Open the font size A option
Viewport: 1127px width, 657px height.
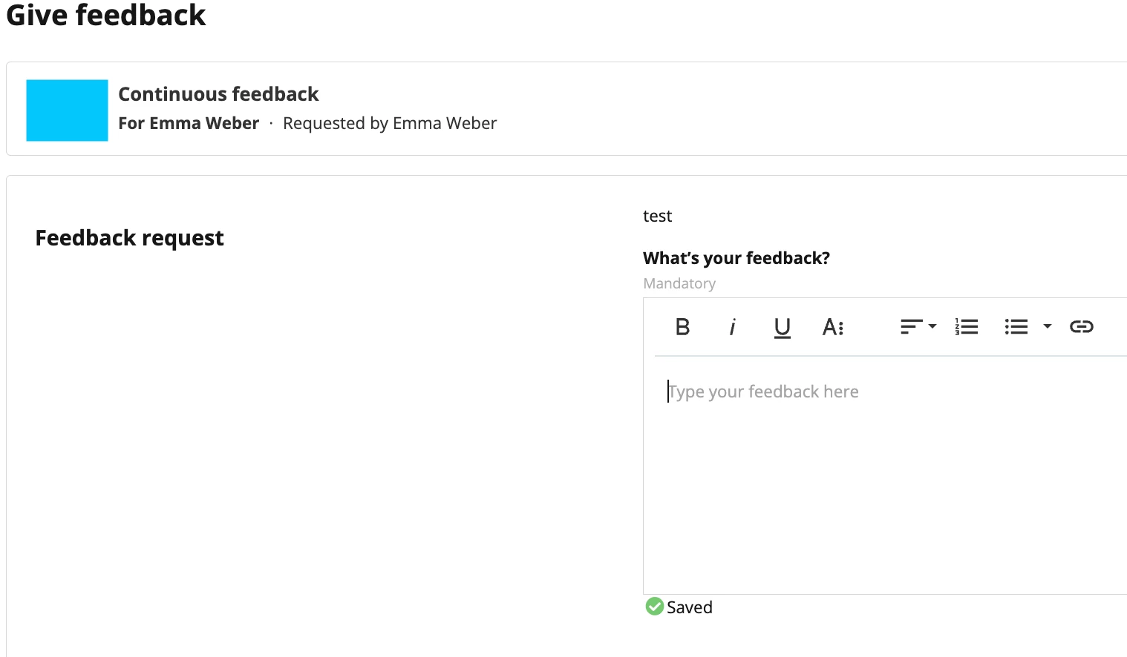point(833,327)
